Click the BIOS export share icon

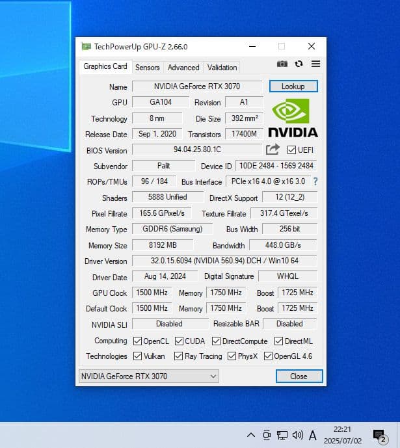tap(273, 149)
